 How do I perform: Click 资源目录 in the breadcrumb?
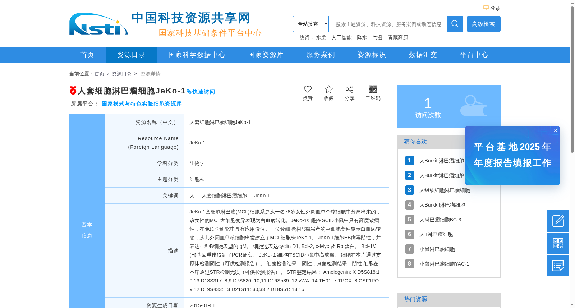pyautogui.click(x=121, y=74)
